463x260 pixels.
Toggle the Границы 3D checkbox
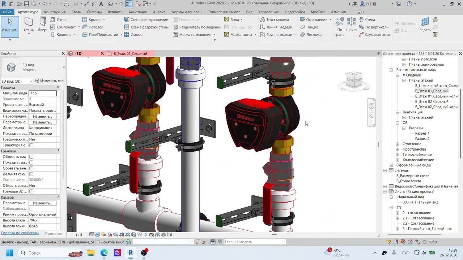31,191
